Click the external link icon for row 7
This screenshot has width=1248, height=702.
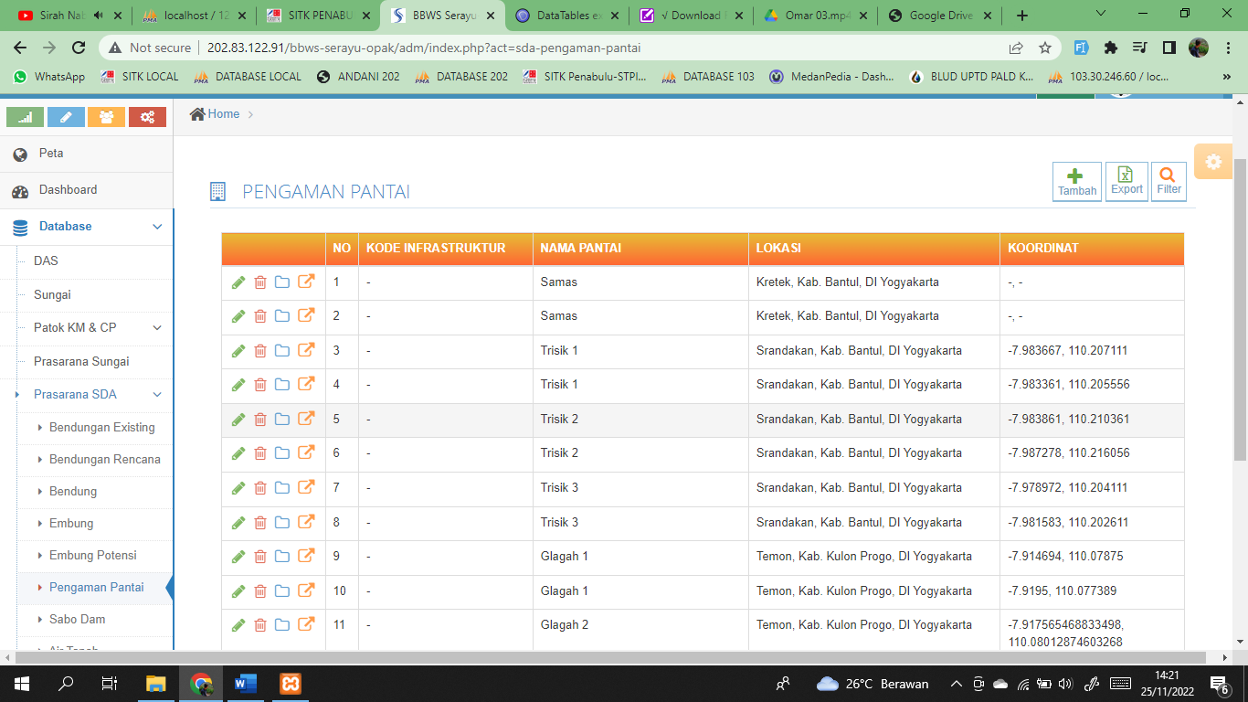(306, 487)
